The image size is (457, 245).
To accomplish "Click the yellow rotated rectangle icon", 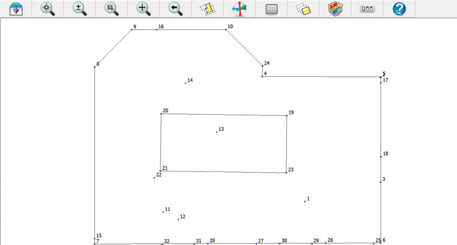I will [207, 8].
